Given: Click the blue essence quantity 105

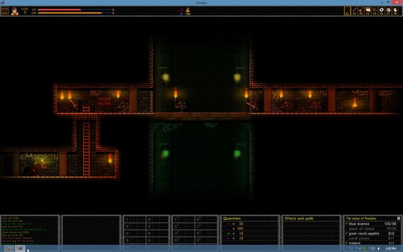Looking at the screenshot, I should coord(241,229).
